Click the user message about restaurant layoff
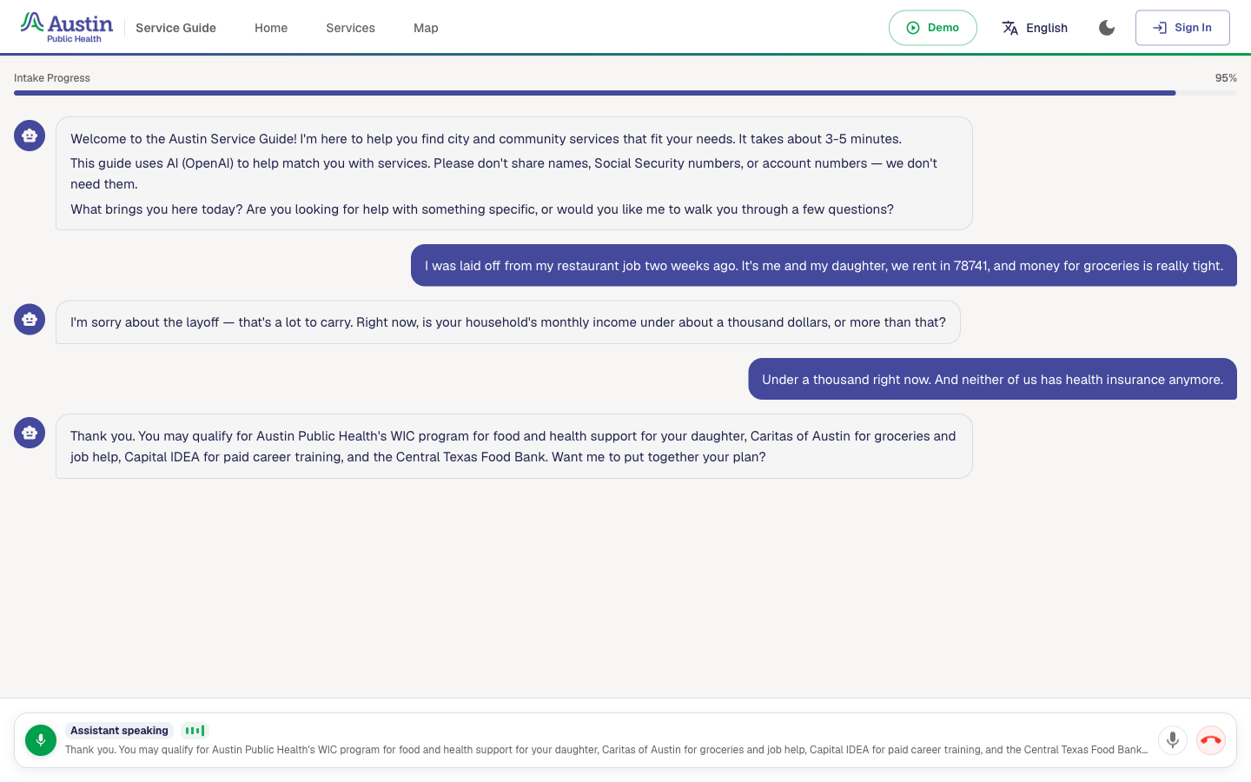Image resolution: width=1251 pixels, height=782 pixels. tap(824, 266)
